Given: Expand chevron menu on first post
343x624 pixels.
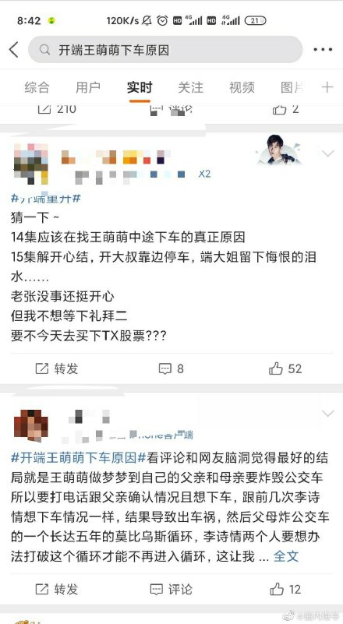Looking at the screenshot, I should (x=328, y=153).
